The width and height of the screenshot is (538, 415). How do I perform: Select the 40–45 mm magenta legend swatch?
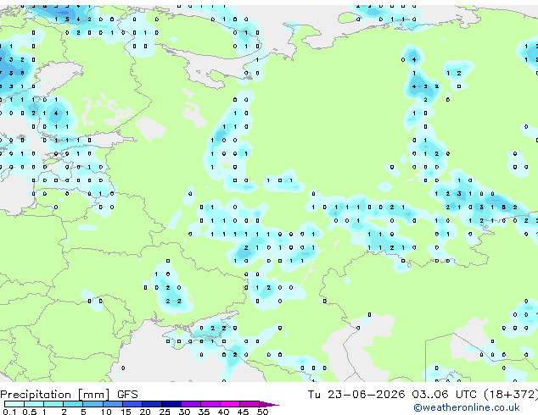click(230, 404)
